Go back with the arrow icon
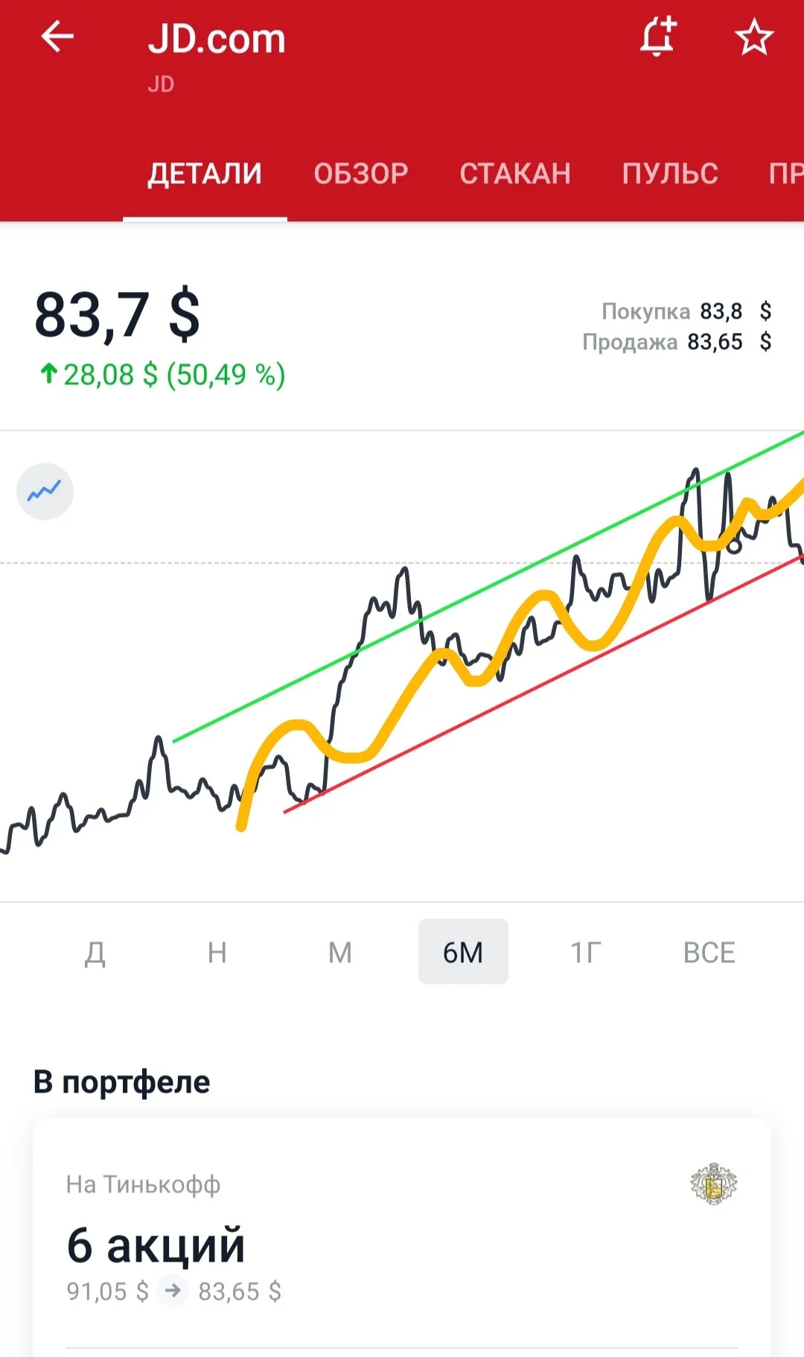 (x=57, y=36)
